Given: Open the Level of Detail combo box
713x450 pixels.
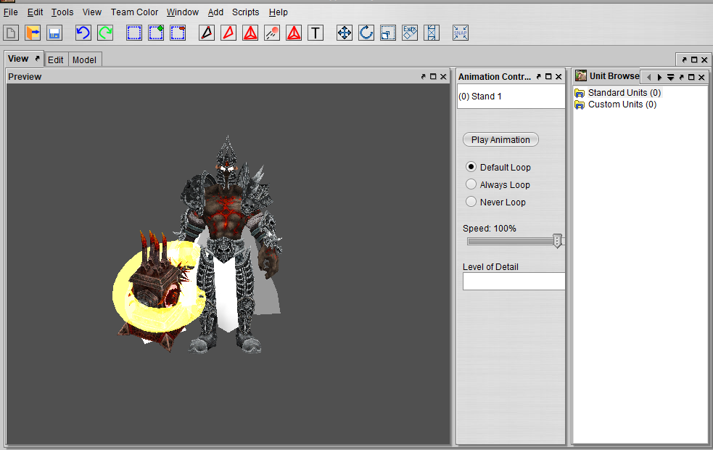Looking at the screenshot, I should click(514, 281).
